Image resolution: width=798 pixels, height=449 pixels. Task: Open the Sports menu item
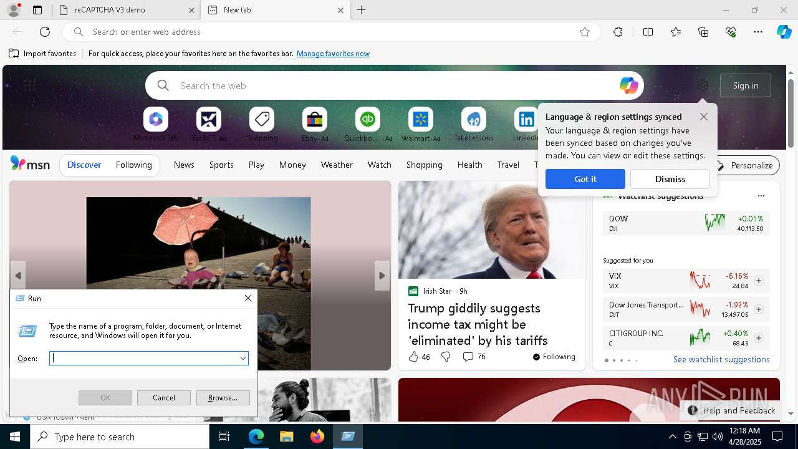(221, 165)
